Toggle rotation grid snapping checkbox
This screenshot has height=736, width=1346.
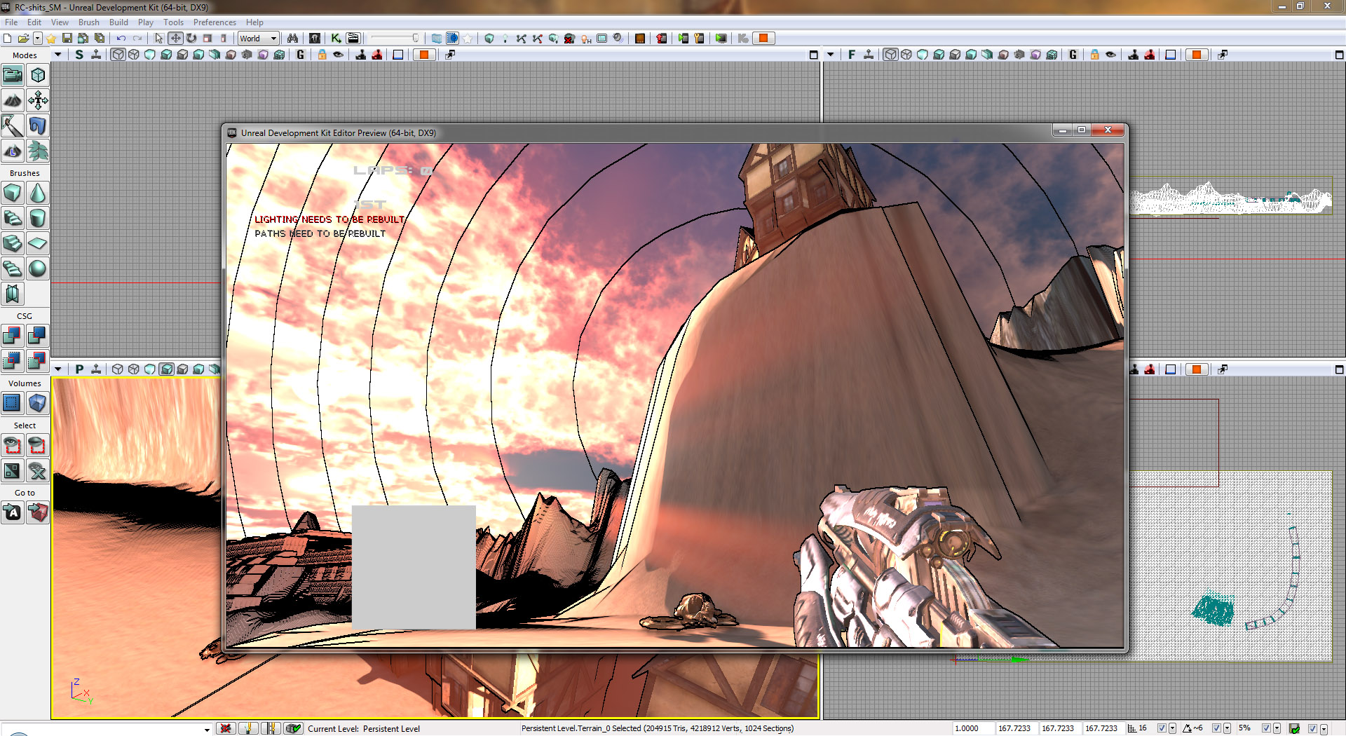(1216, 728)
